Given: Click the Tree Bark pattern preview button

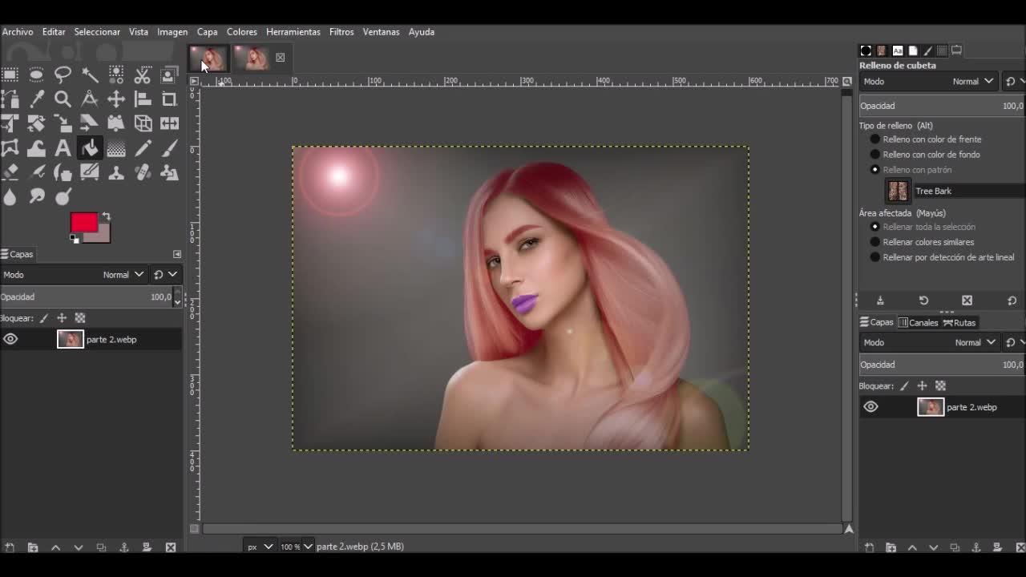Looking at the screenshot, I should [x=898, y=191].
